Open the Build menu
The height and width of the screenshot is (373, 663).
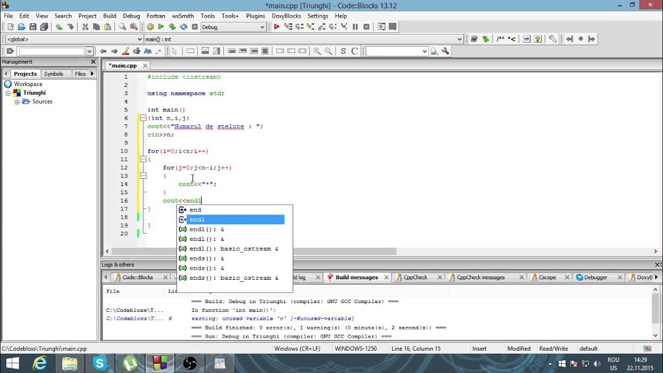[x=109, y=16]
